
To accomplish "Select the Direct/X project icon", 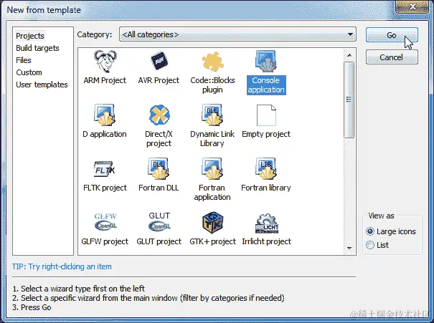I will click(x=159, y=115).
